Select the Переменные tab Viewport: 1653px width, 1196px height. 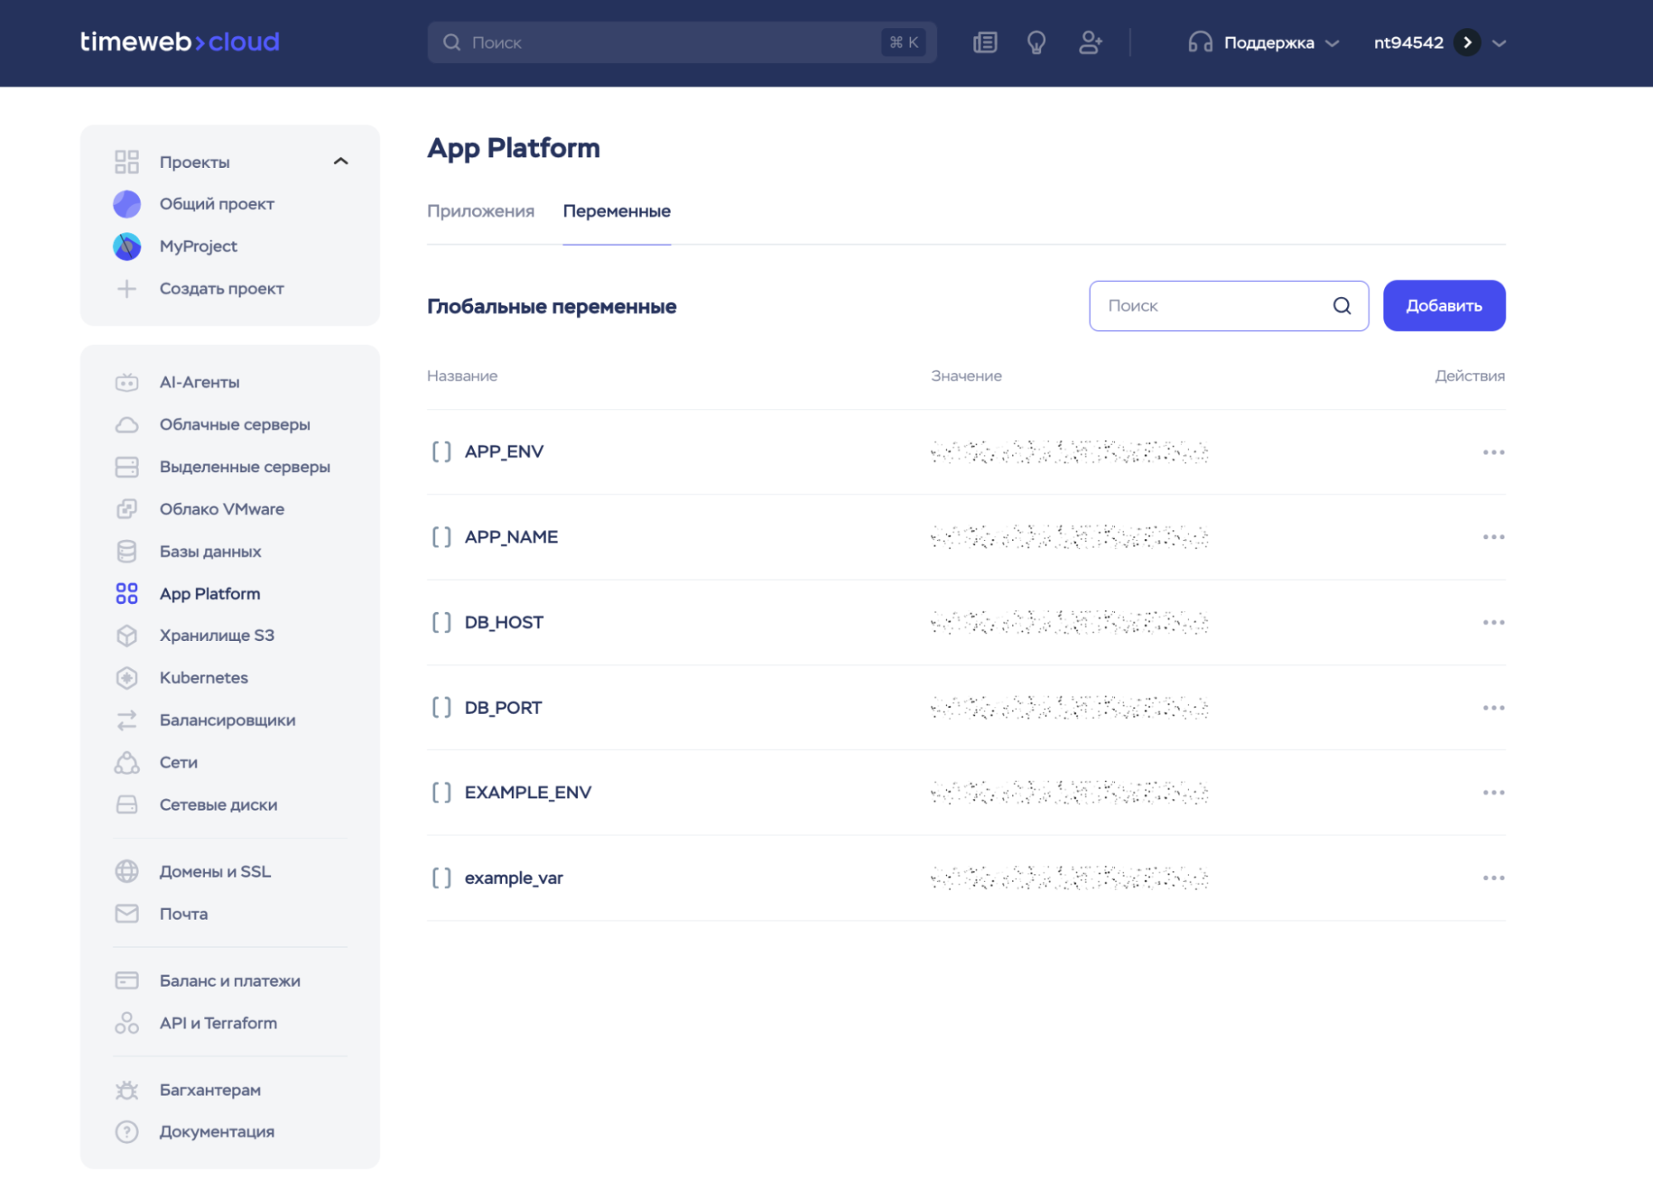(616, 211)
